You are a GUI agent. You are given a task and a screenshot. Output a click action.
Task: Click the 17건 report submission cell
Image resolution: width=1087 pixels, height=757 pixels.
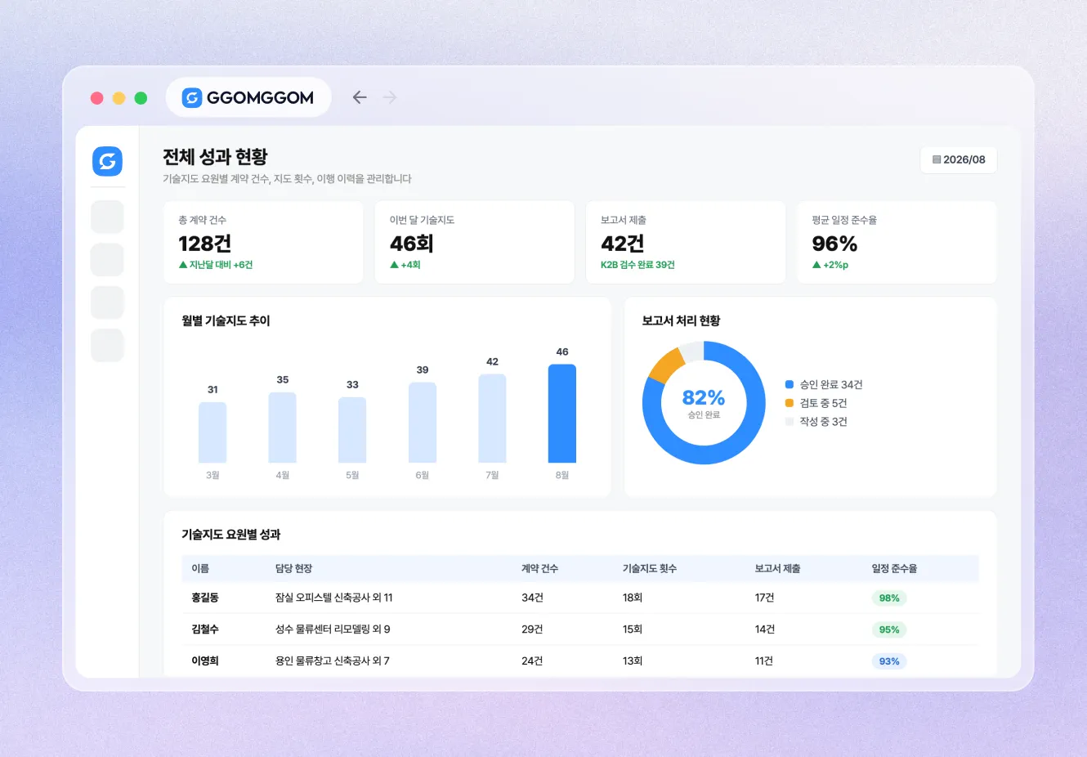pos(765,598)
